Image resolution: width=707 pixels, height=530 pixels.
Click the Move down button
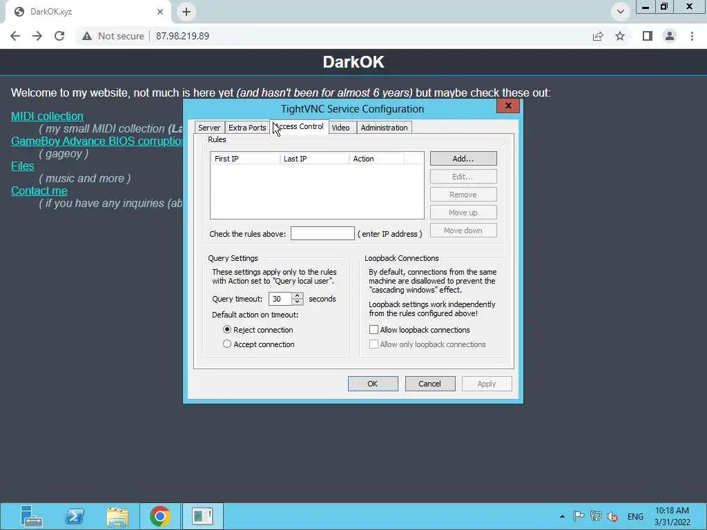tap(463, 230)
